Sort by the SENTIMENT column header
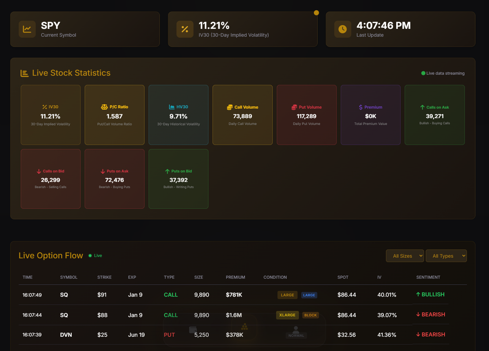Image resolution: width=489 pixels, height=351 pixels. point(428,277)
